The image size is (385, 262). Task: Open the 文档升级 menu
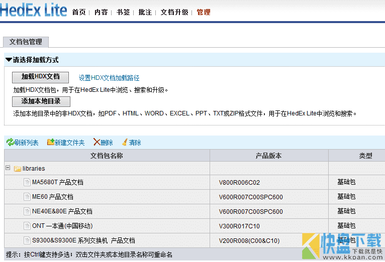coord(174,12)
